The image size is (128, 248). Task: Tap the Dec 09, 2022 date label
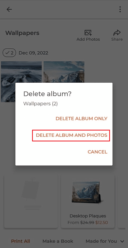(33, 53)
